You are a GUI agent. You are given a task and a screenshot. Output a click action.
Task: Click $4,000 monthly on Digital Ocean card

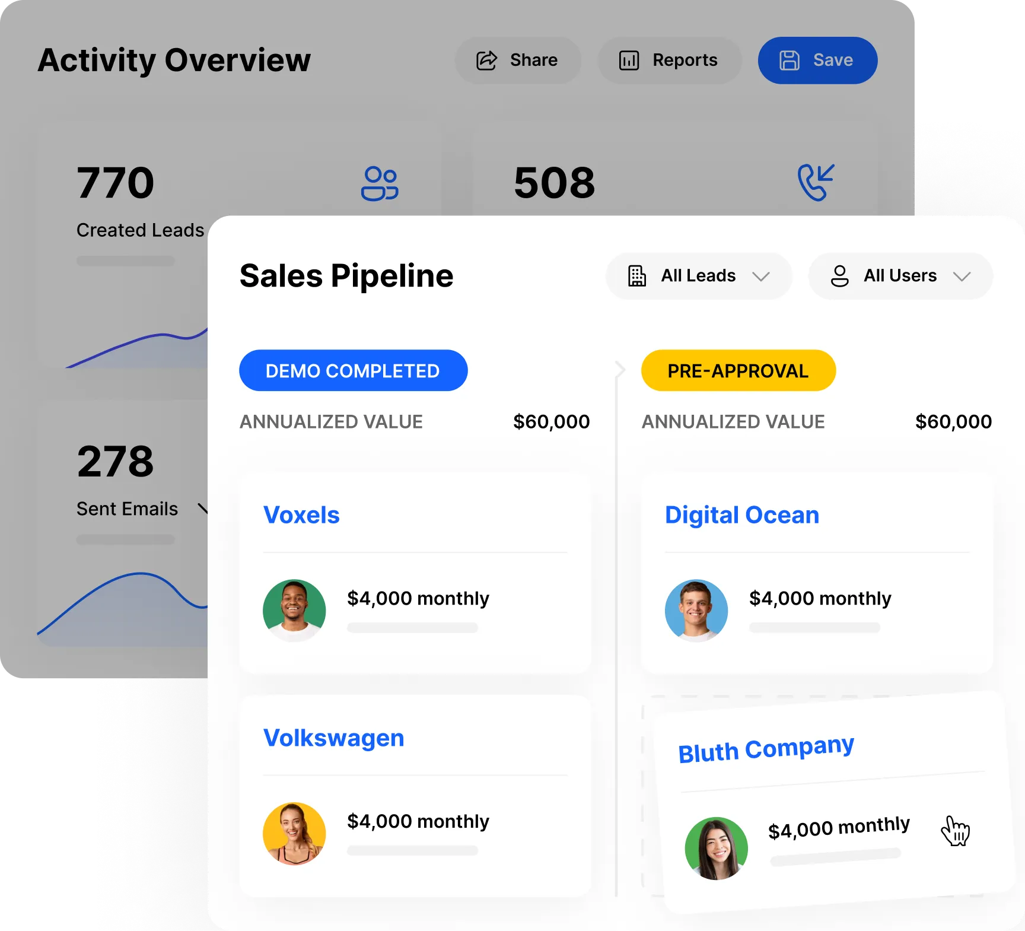[x=820, y=598]
